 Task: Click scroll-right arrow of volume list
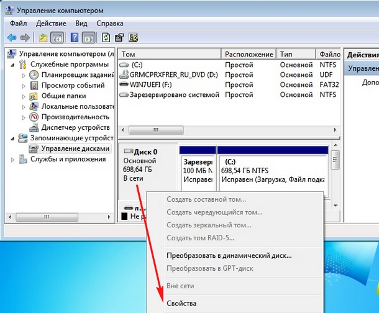pyautogui.click(x=336, y=130)
